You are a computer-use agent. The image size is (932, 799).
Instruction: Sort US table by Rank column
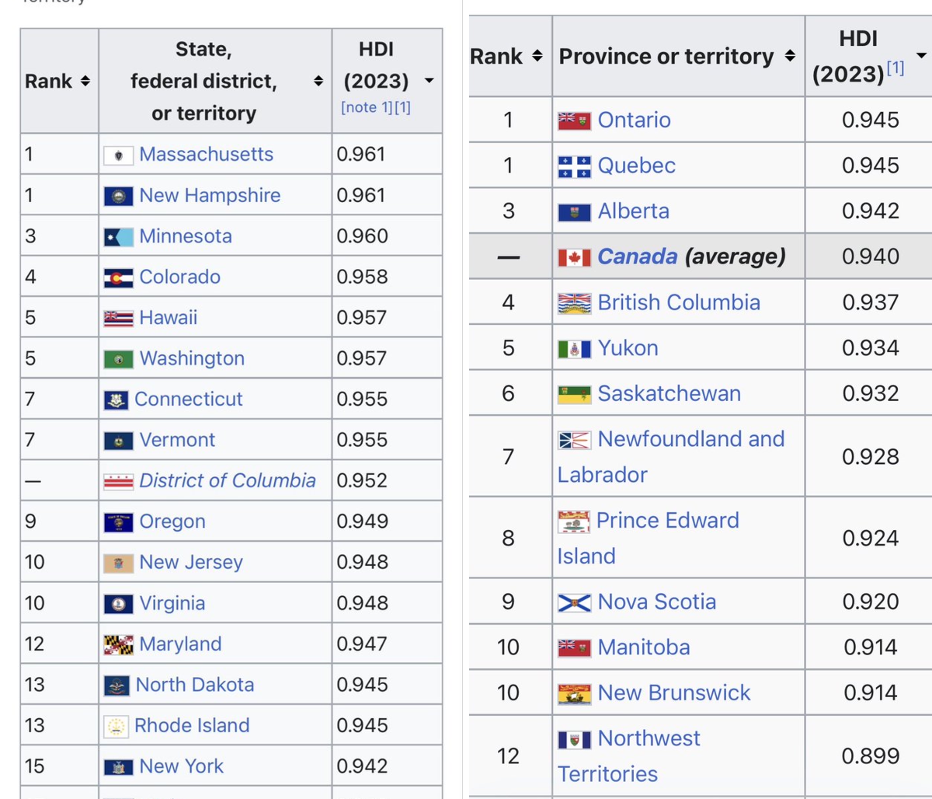(x=85, y=81)
